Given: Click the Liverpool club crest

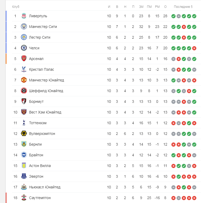Looking at the screenshot, I should point(24,16).
